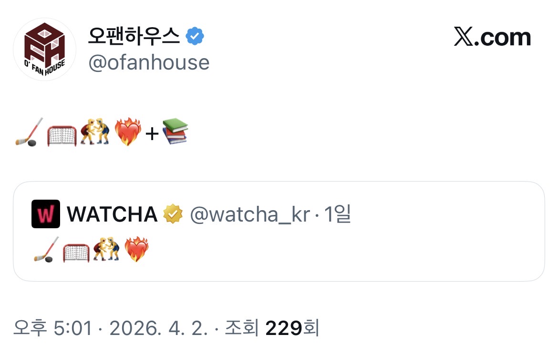The height and width of the screenshot is (355, 558).
Task: Click the gold verified badge beside WATCHA
Action: click(173, 214)
